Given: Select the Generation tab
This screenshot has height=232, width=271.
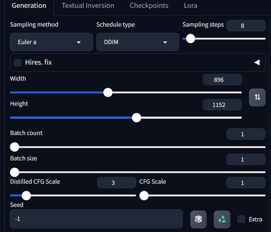Looking at the screenshot, I should [29, 6].
